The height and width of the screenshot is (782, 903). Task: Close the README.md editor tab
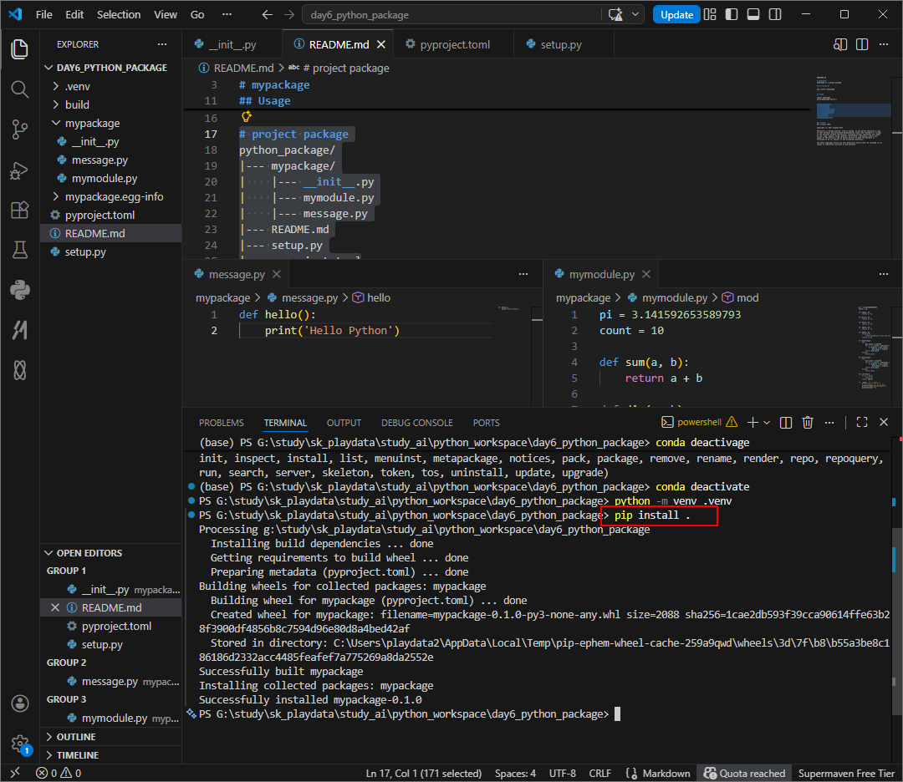(x=381, y=44)
